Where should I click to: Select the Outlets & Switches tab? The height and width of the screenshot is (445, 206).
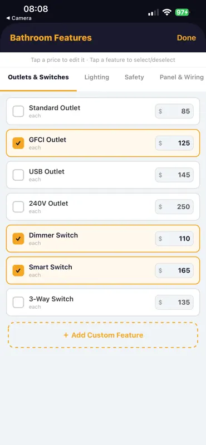38,77
